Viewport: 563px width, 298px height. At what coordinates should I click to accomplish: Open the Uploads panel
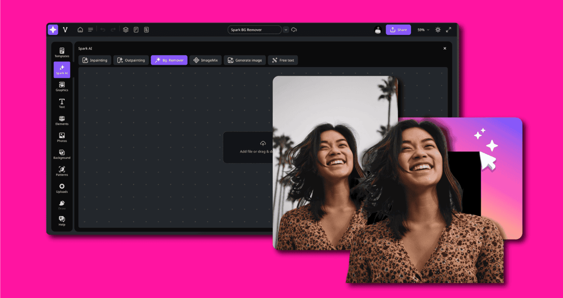pyautogui.click(x=61, y=188)
